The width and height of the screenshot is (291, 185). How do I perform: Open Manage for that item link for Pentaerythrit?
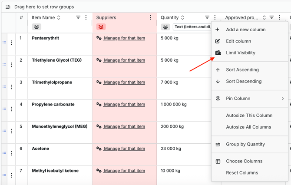tap(124, 38)
